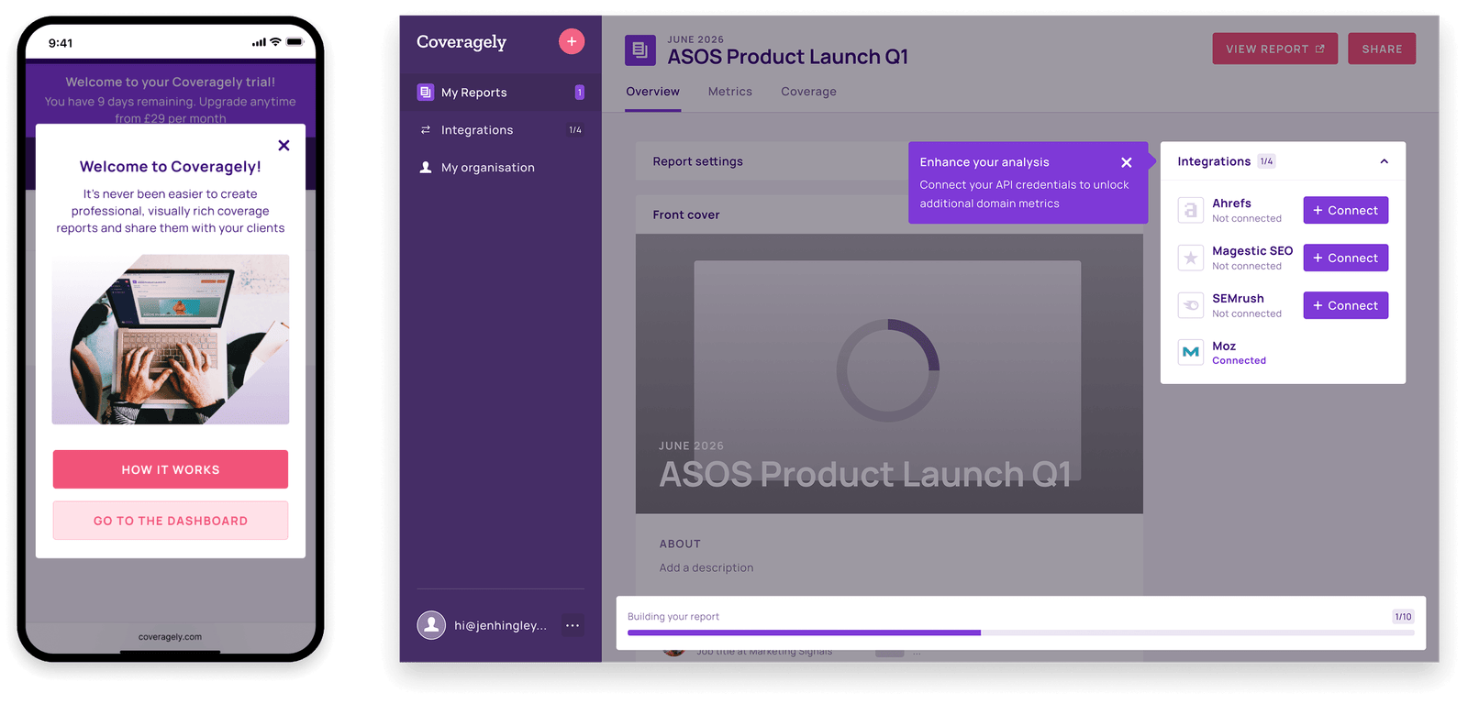Image resolution: width=1468 pixels, height=704 pixels.
Task: Click Go To The Dashboard button
Action: pos(171,521)
